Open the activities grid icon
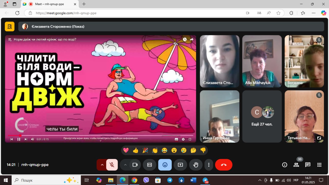The image size is (329, 185). point(319,165)
